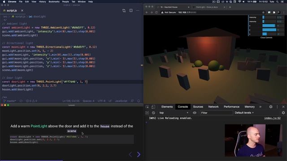
Task: Open a new Chrome tab
Action: [x=230, y=7]
